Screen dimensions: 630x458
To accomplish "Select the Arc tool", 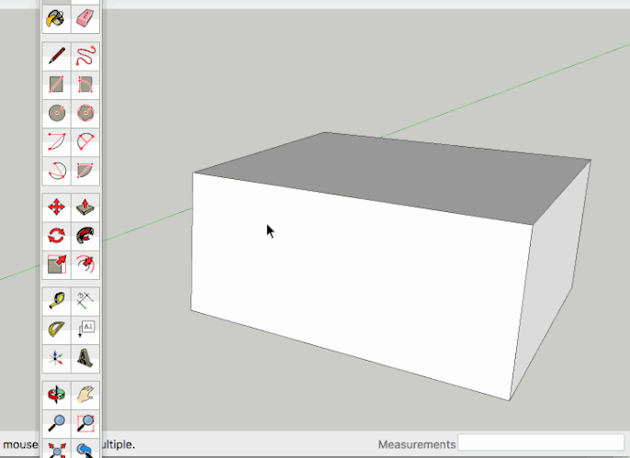I will click(x=56, y=142).
